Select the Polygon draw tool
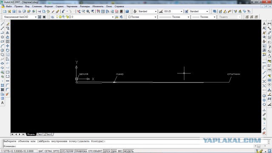 3,37
